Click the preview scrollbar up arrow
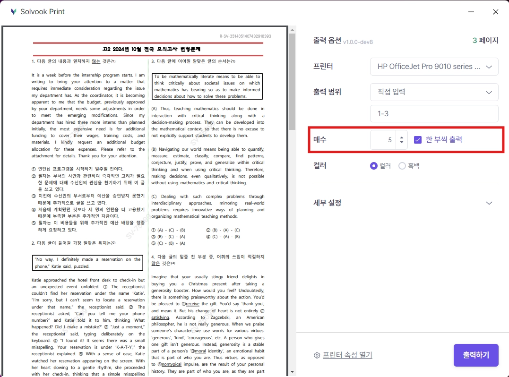Image resolution: width=509 pixels, height=377 pixels. (x=292, y=29)
